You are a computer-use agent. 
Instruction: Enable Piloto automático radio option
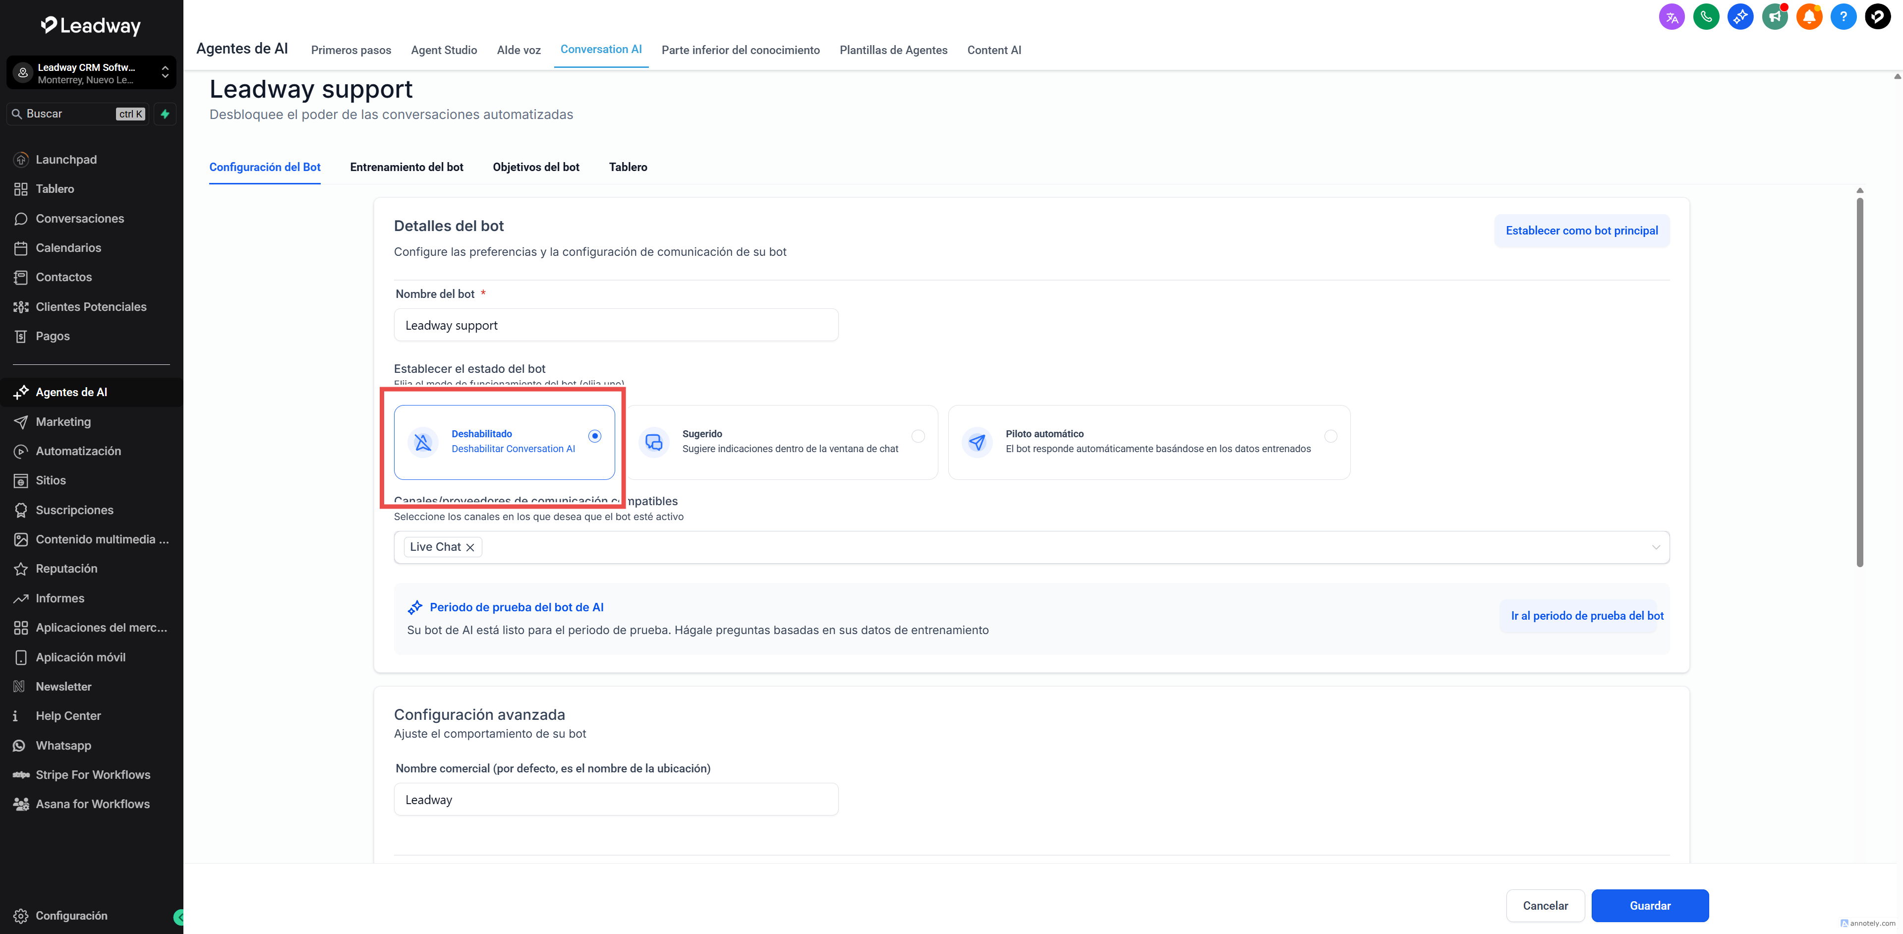pos(1330,436)
